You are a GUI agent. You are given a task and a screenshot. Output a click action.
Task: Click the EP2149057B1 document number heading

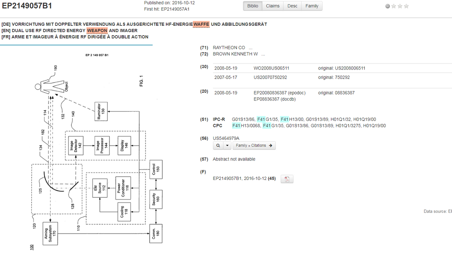[x=27, y=5]
